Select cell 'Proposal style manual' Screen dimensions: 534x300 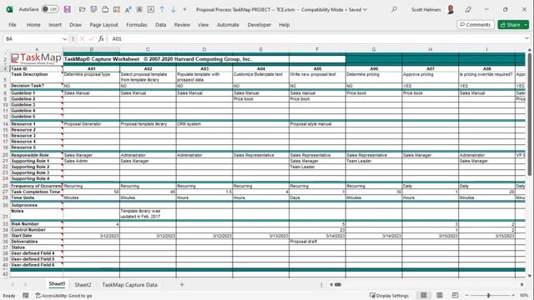pyautogui.click(x=317, y=124)
